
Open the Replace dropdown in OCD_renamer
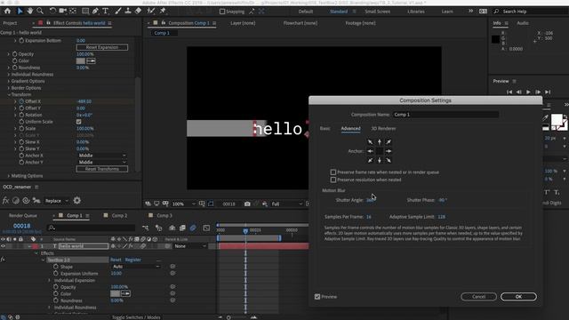pyautogui.click(x=57, y=201)
